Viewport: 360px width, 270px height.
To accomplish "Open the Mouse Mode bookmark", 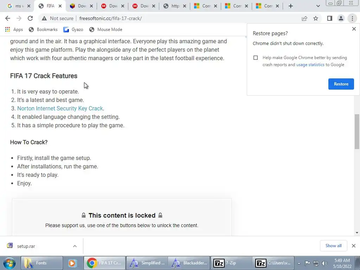I will 105,30.
